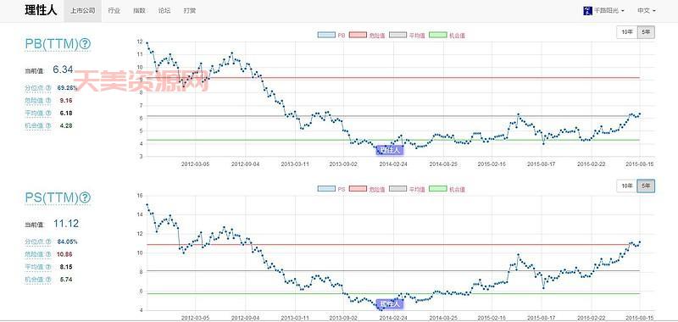Viewport: 678px width, 322px height.
Task: Click the PB legend text label
Action: [x=342, y=36]
